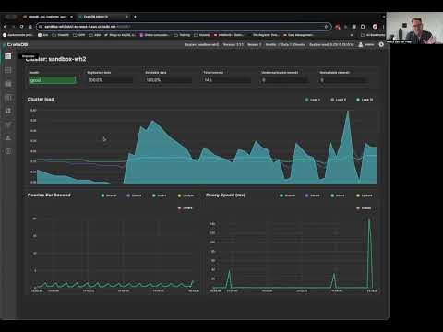Toggle Update series in Query Speed legend
This screenshot has width=443, height=332.
[365, 196]
